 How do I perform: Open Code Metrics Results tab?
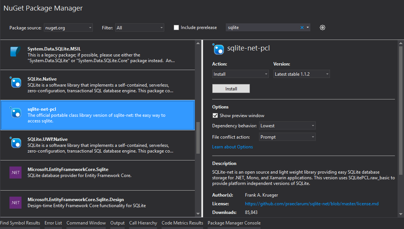click(x=182, y=223)
